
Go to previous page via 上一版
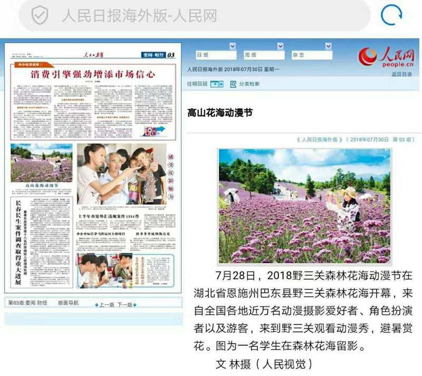tap(107, 305)
